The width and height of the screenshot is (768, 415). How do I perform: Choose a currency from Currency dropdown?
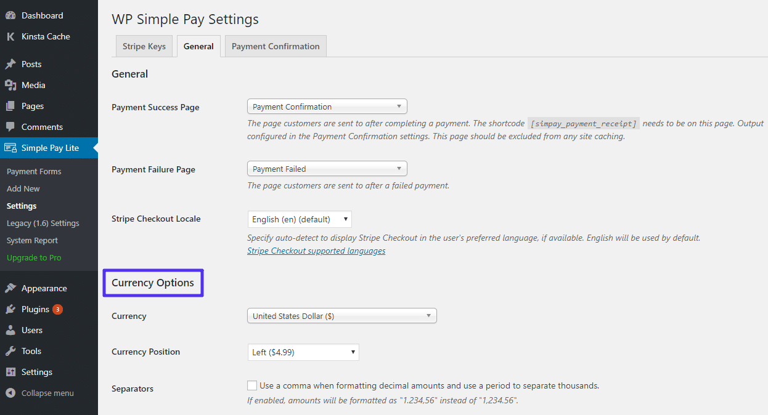tap(341, 316)
